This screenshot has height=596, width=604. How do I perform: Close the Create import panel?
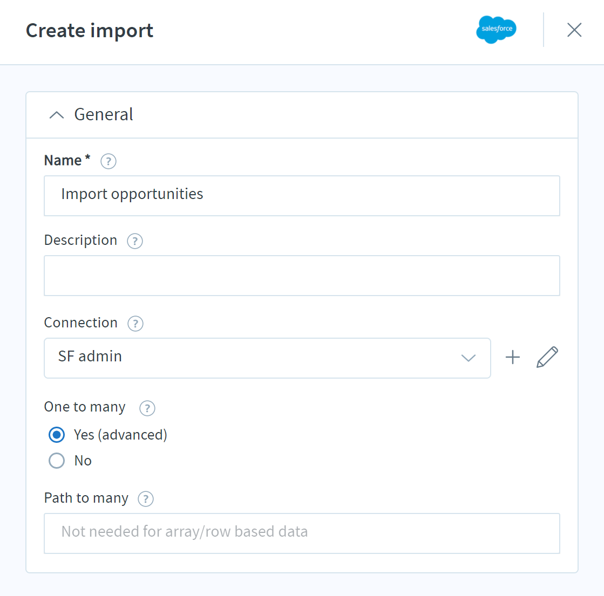pos(574,30)
